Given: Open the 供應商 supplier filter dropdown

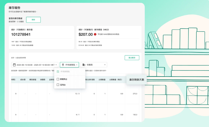Looking at the screenshot, I should click(x=94, y=65).
